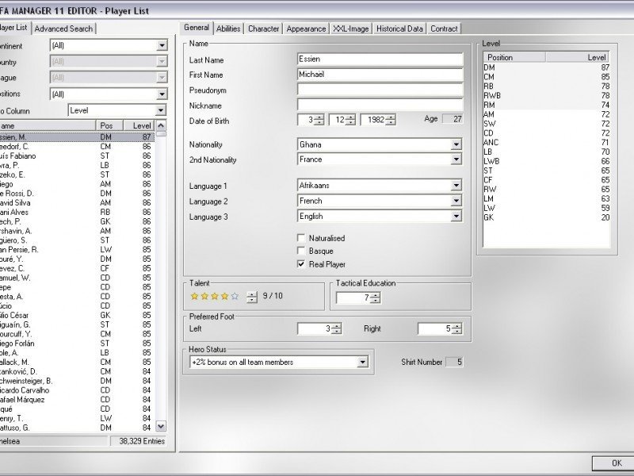Enable the Naturalised checkbox
Screen dimensions: 634x476
pos(301,238)
